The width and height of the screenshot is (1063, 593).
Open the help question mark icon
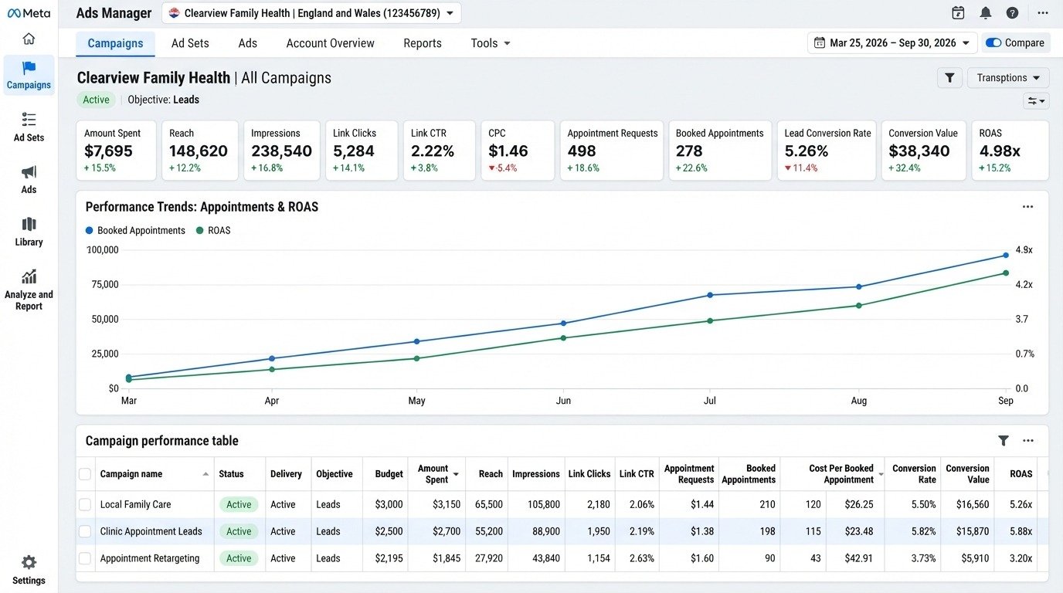[x=1012, y=13]
